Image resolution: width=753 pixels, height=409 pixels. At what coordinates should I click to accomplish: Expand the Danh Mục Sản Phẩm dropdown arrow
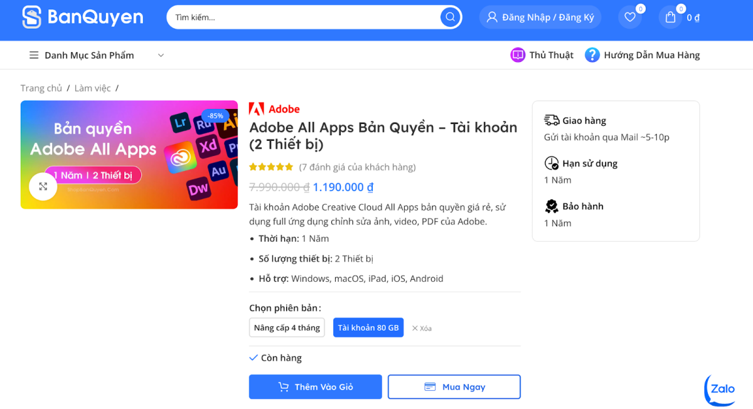tap(161, 55)
